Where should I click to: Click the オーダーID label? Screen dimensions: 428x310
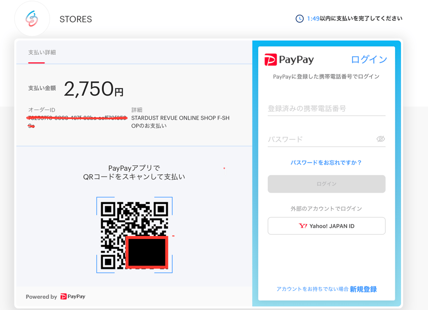point(42,109)
